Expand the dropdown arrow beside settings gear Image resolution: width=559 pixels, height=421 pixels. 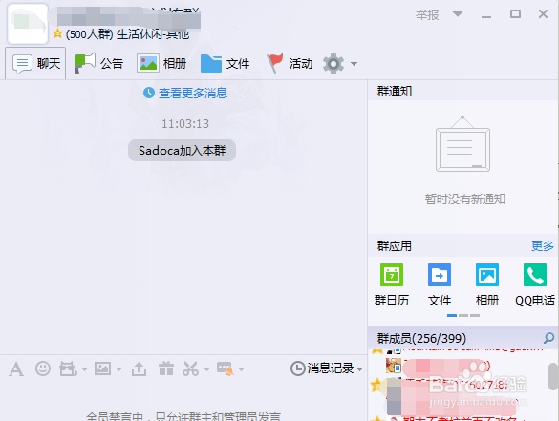[x=354, y=64]
